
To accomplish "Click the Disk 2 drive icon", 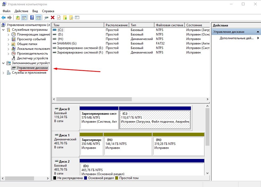I will pos(57,161).
